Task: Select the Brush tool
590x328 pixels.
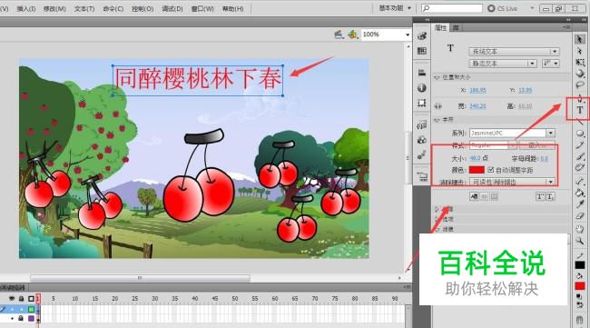Action: [x=580, y=156]
